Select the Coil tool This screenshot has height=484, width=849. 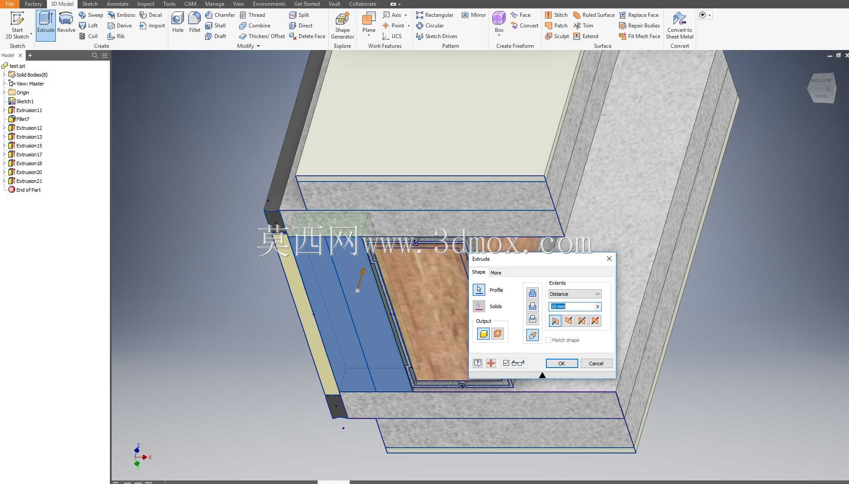click(x=88, y=36)
